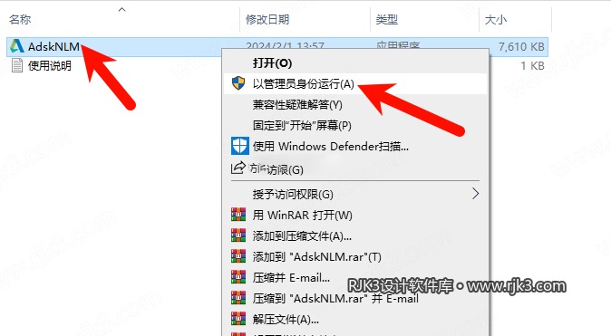Viewport: 611px width, 336px height.
Task: Select 以管理员身份运行(A) menu entry
Action: (355, 83)
